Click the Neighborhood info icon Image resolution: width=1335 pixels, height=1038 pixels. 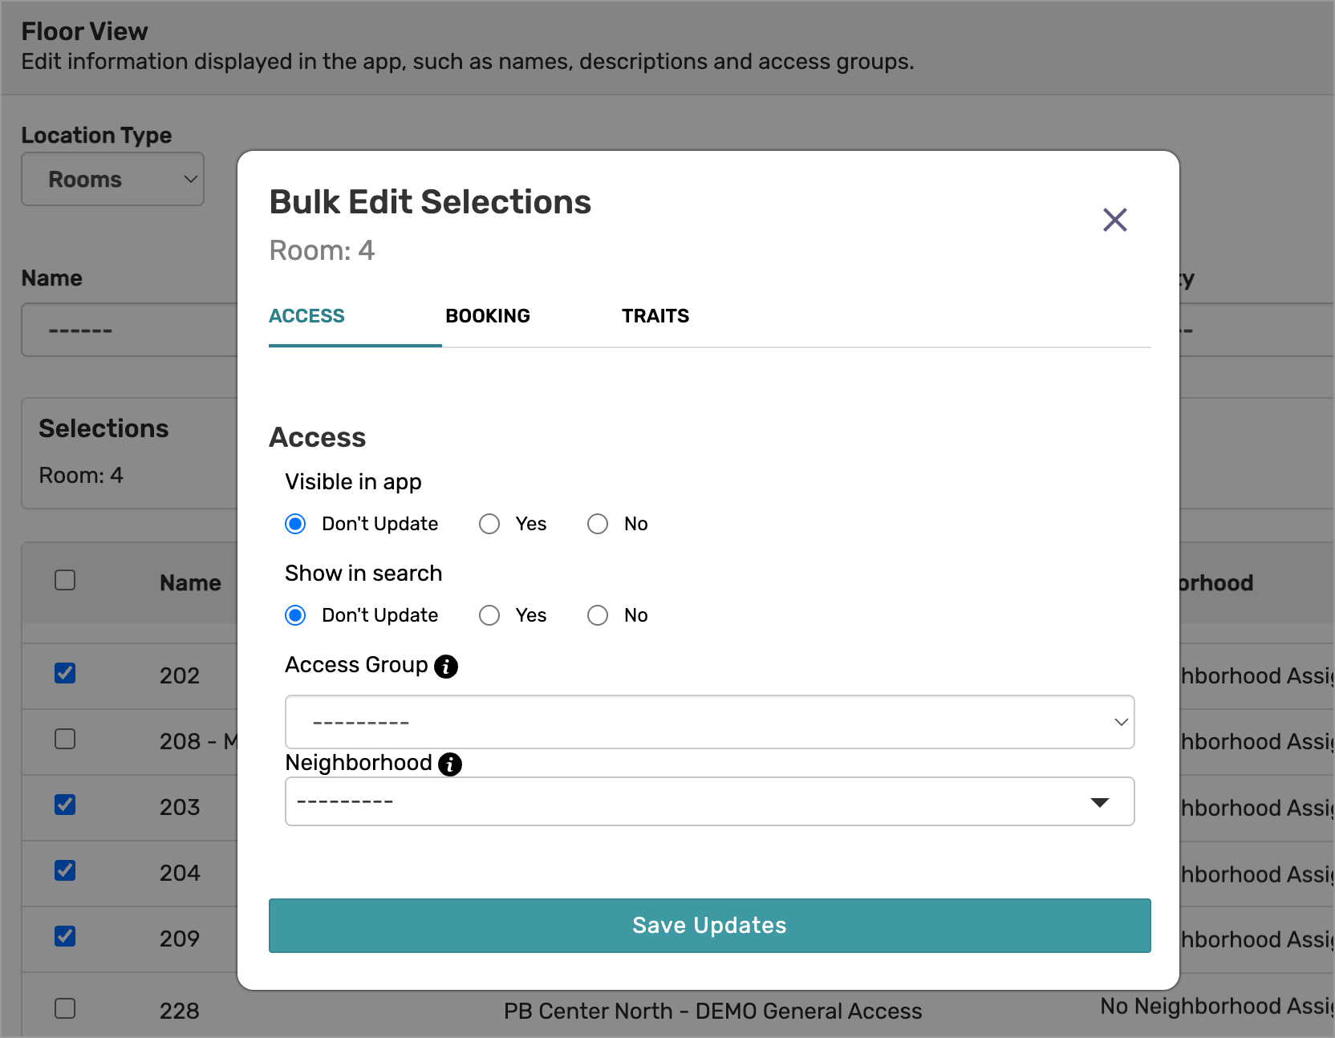coord(450,764)
